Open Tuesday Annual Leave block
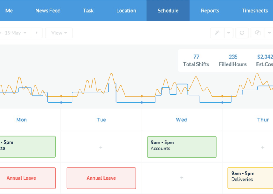273x194 pixels. click(101, 178)
